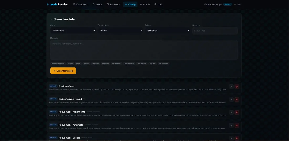The width and height of the screenshot is (289, 141).
Task: Insert the {mi_nombre} variable chip
Action: (116, 64)
